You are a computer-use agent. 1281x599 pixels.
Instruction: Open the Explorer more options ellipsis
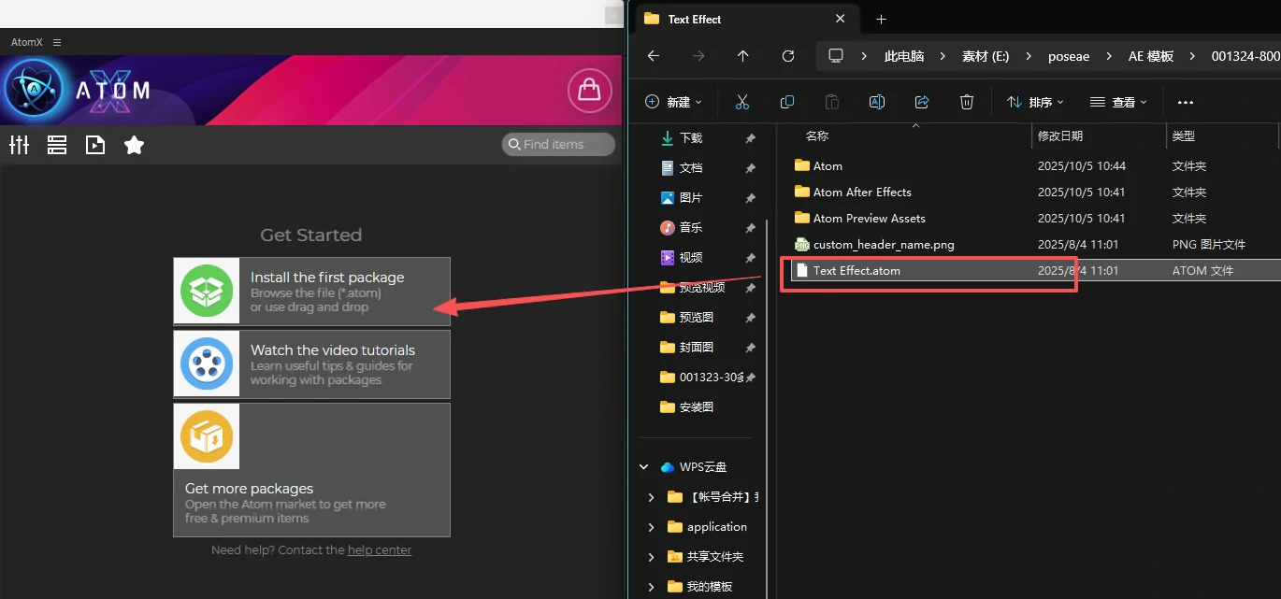1186,102
